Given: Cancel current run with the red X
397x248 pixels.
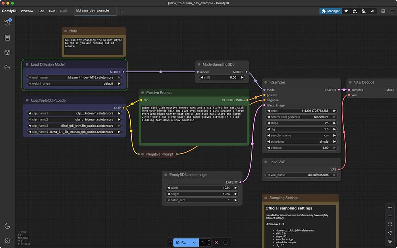Looking at the screenshot, I should 216,242.
